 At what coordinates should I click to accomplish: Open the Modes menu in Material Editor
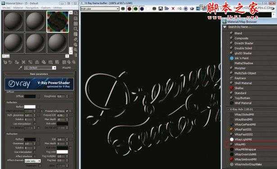6,8
